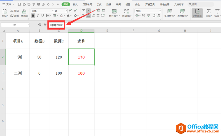Click the Undo arrow icon
Screen dimensions: 221x136
pos(48,4)
